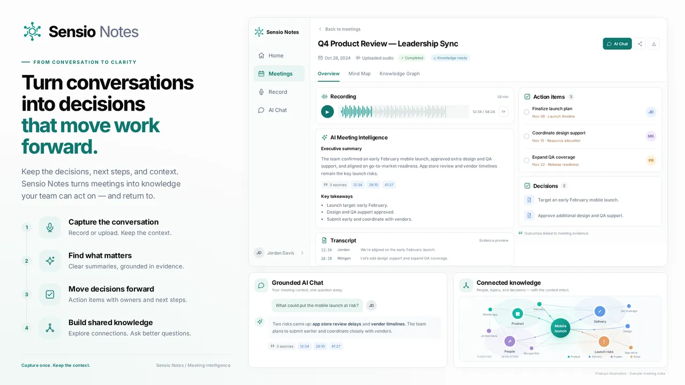Screen dimensions: 685x385
Task: Select the Delivery node in the knowledge graph
Action: coord(600,311)
